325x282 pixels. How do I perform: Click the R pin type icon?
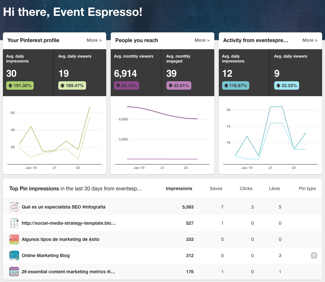(x=314, y=255)
